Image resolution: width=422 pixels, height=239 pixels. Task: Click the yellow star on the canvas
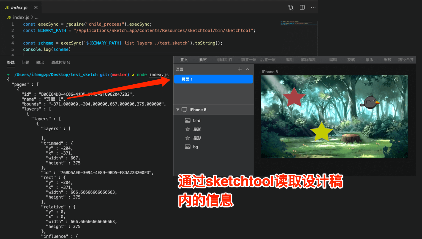tap(321, 132)
